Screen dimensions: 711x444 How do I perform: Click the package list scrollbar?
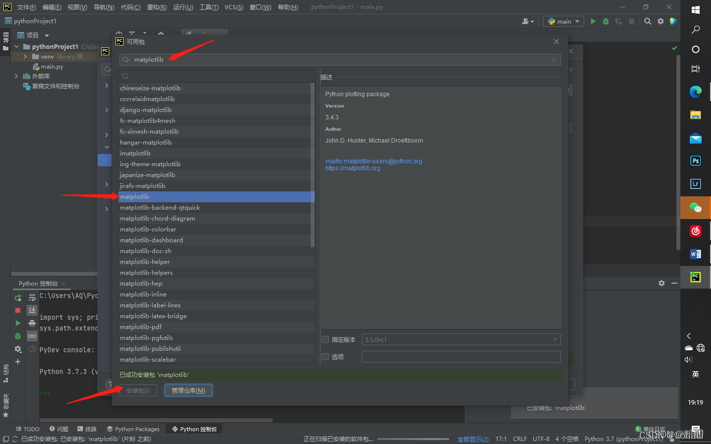click(x=313, y=165)
